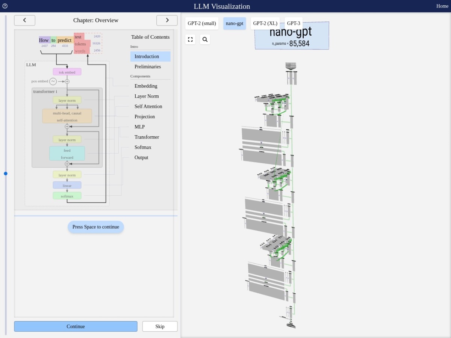Select the GPT-3 model
Screen dimensions: 451x338
tap(294, 23)
